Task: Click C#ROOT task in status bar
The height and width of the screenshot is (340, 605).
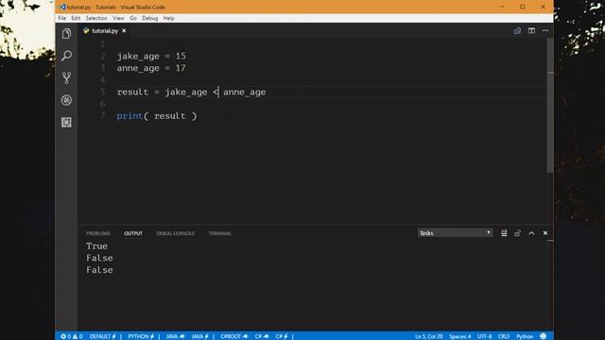Action: 233,336
